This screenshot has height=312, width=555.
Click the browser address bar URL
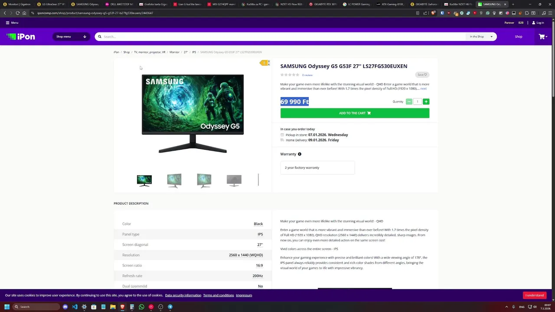tap(95, 13)
